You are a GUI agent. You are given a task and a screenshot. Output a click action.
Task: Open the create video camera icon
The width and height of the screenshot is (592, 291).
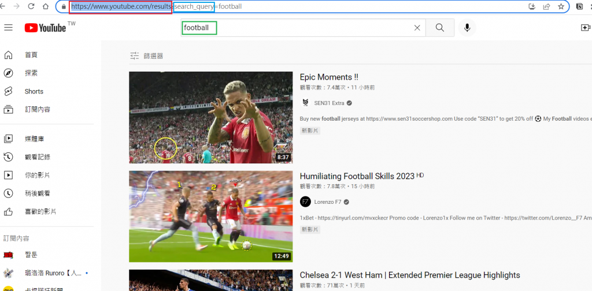pos(586,28)
